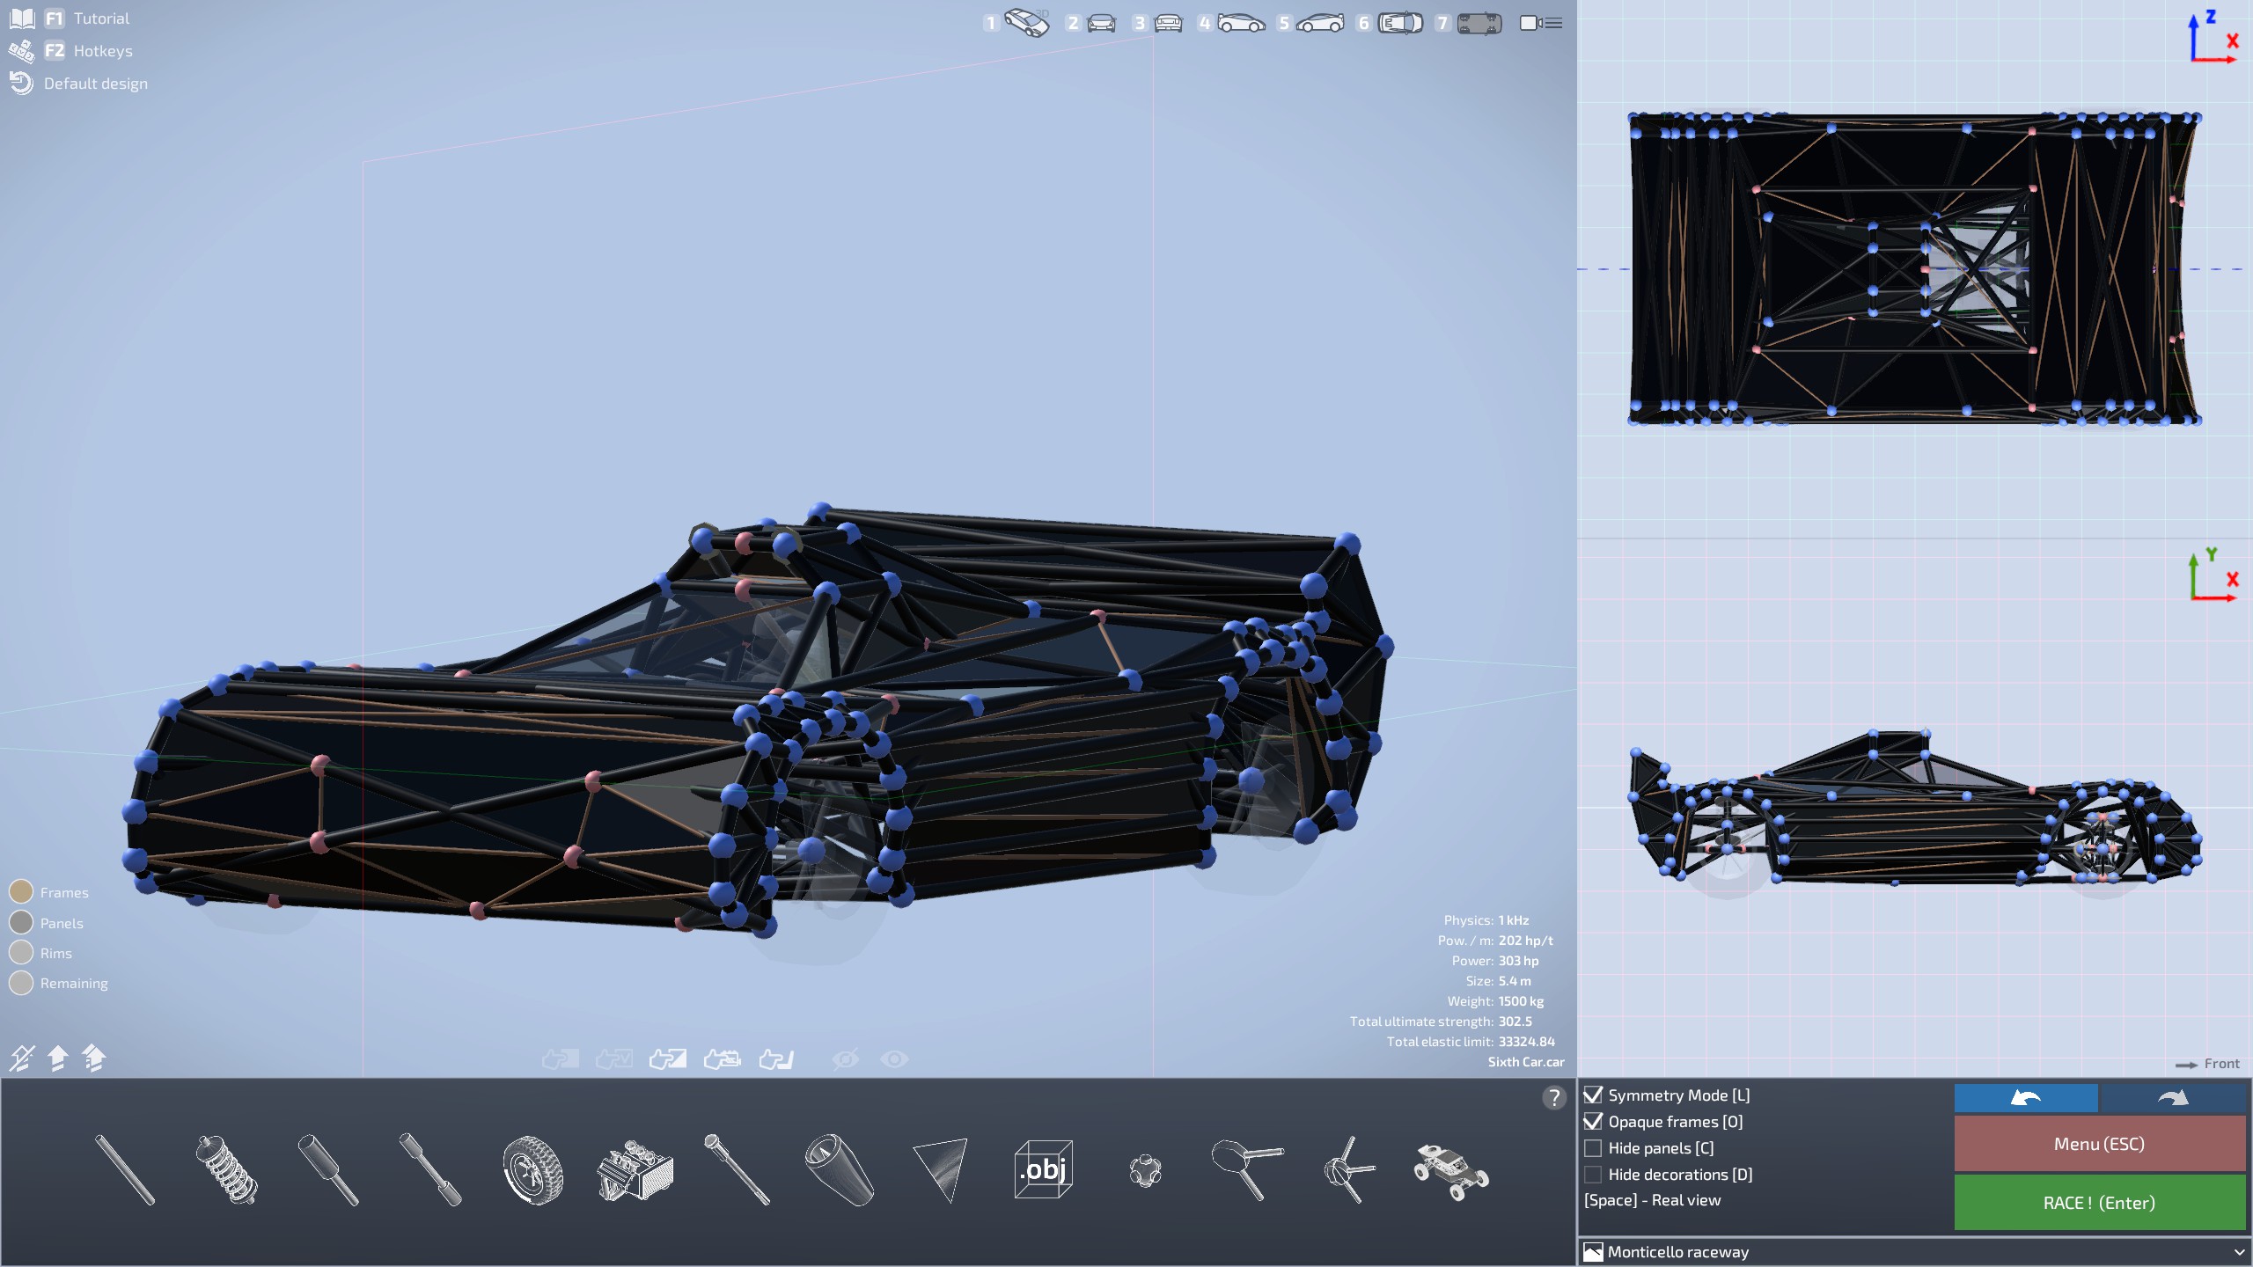Click the undo arrow button

click(2026, 1097)
